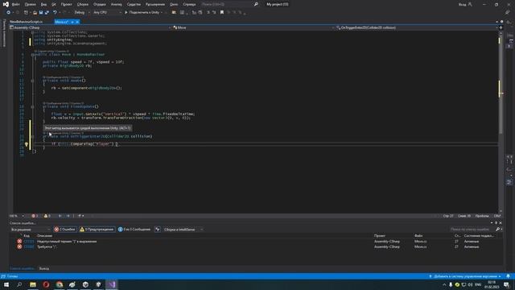Viewport: 515px width, 290px height.
Task: Click the search icon in error list panel
Action: (x=497, y=230)
